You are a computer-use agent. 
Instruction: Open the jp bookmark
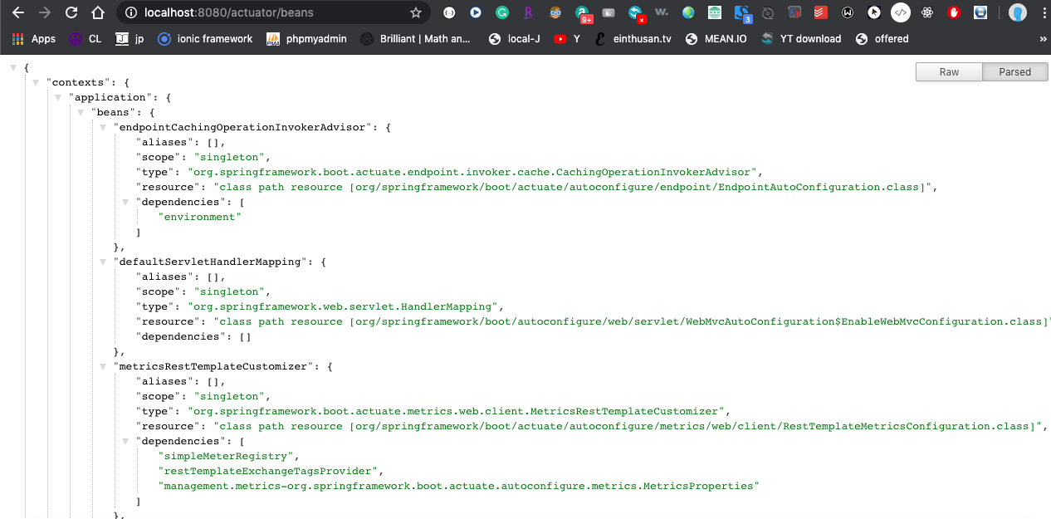coord(130,39)
